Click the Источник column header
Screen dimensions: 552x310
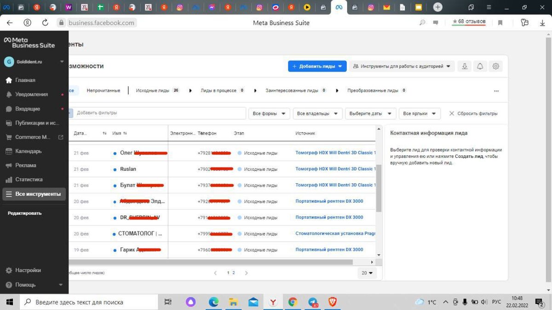point(305,133)
